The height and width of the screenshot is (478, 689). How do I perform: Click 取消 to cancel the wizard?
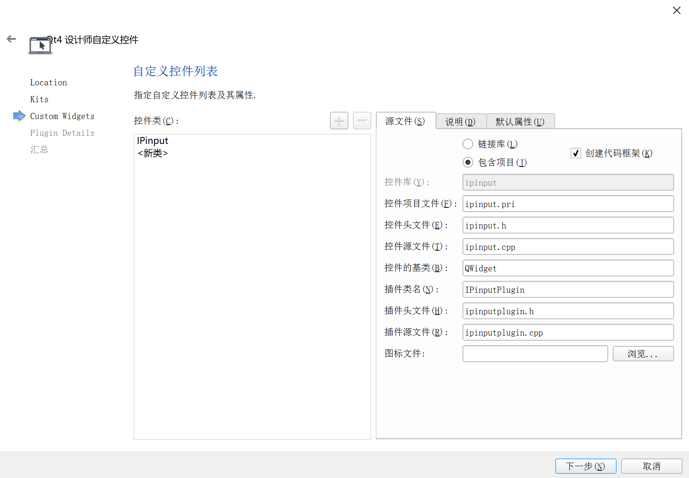[x=651, y=466]
